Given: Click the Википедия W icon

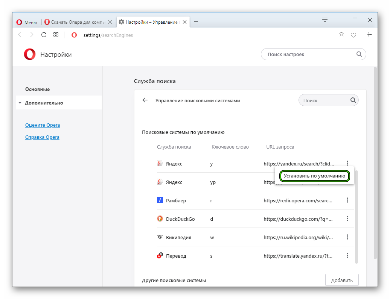Looking at the screenshot, I should tap(160, 237).
